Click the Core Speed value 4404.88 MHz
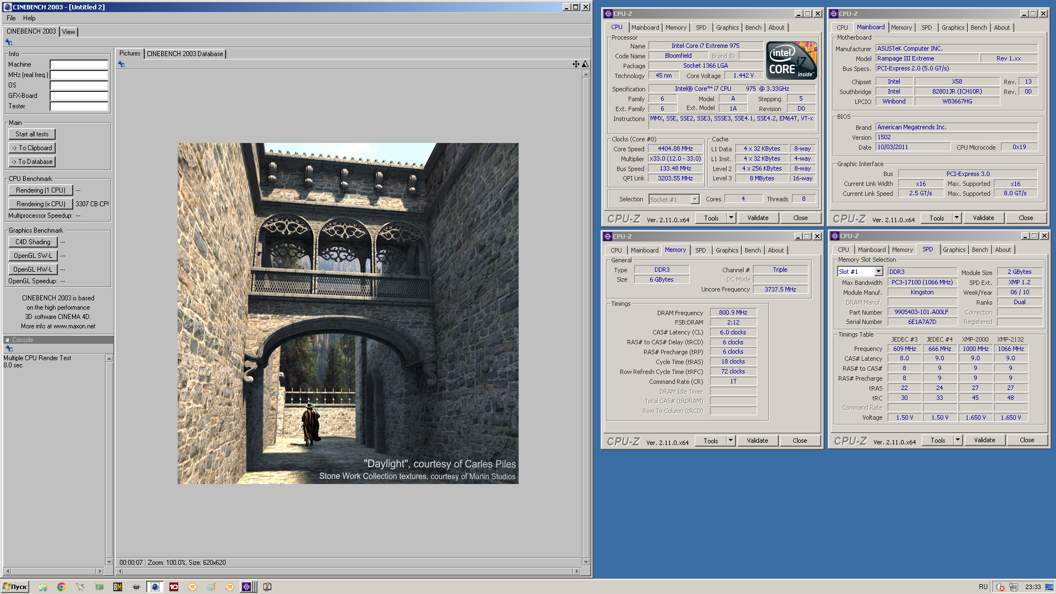Image resolution: width=1056 pixels, height=594 pixels. 675,148
